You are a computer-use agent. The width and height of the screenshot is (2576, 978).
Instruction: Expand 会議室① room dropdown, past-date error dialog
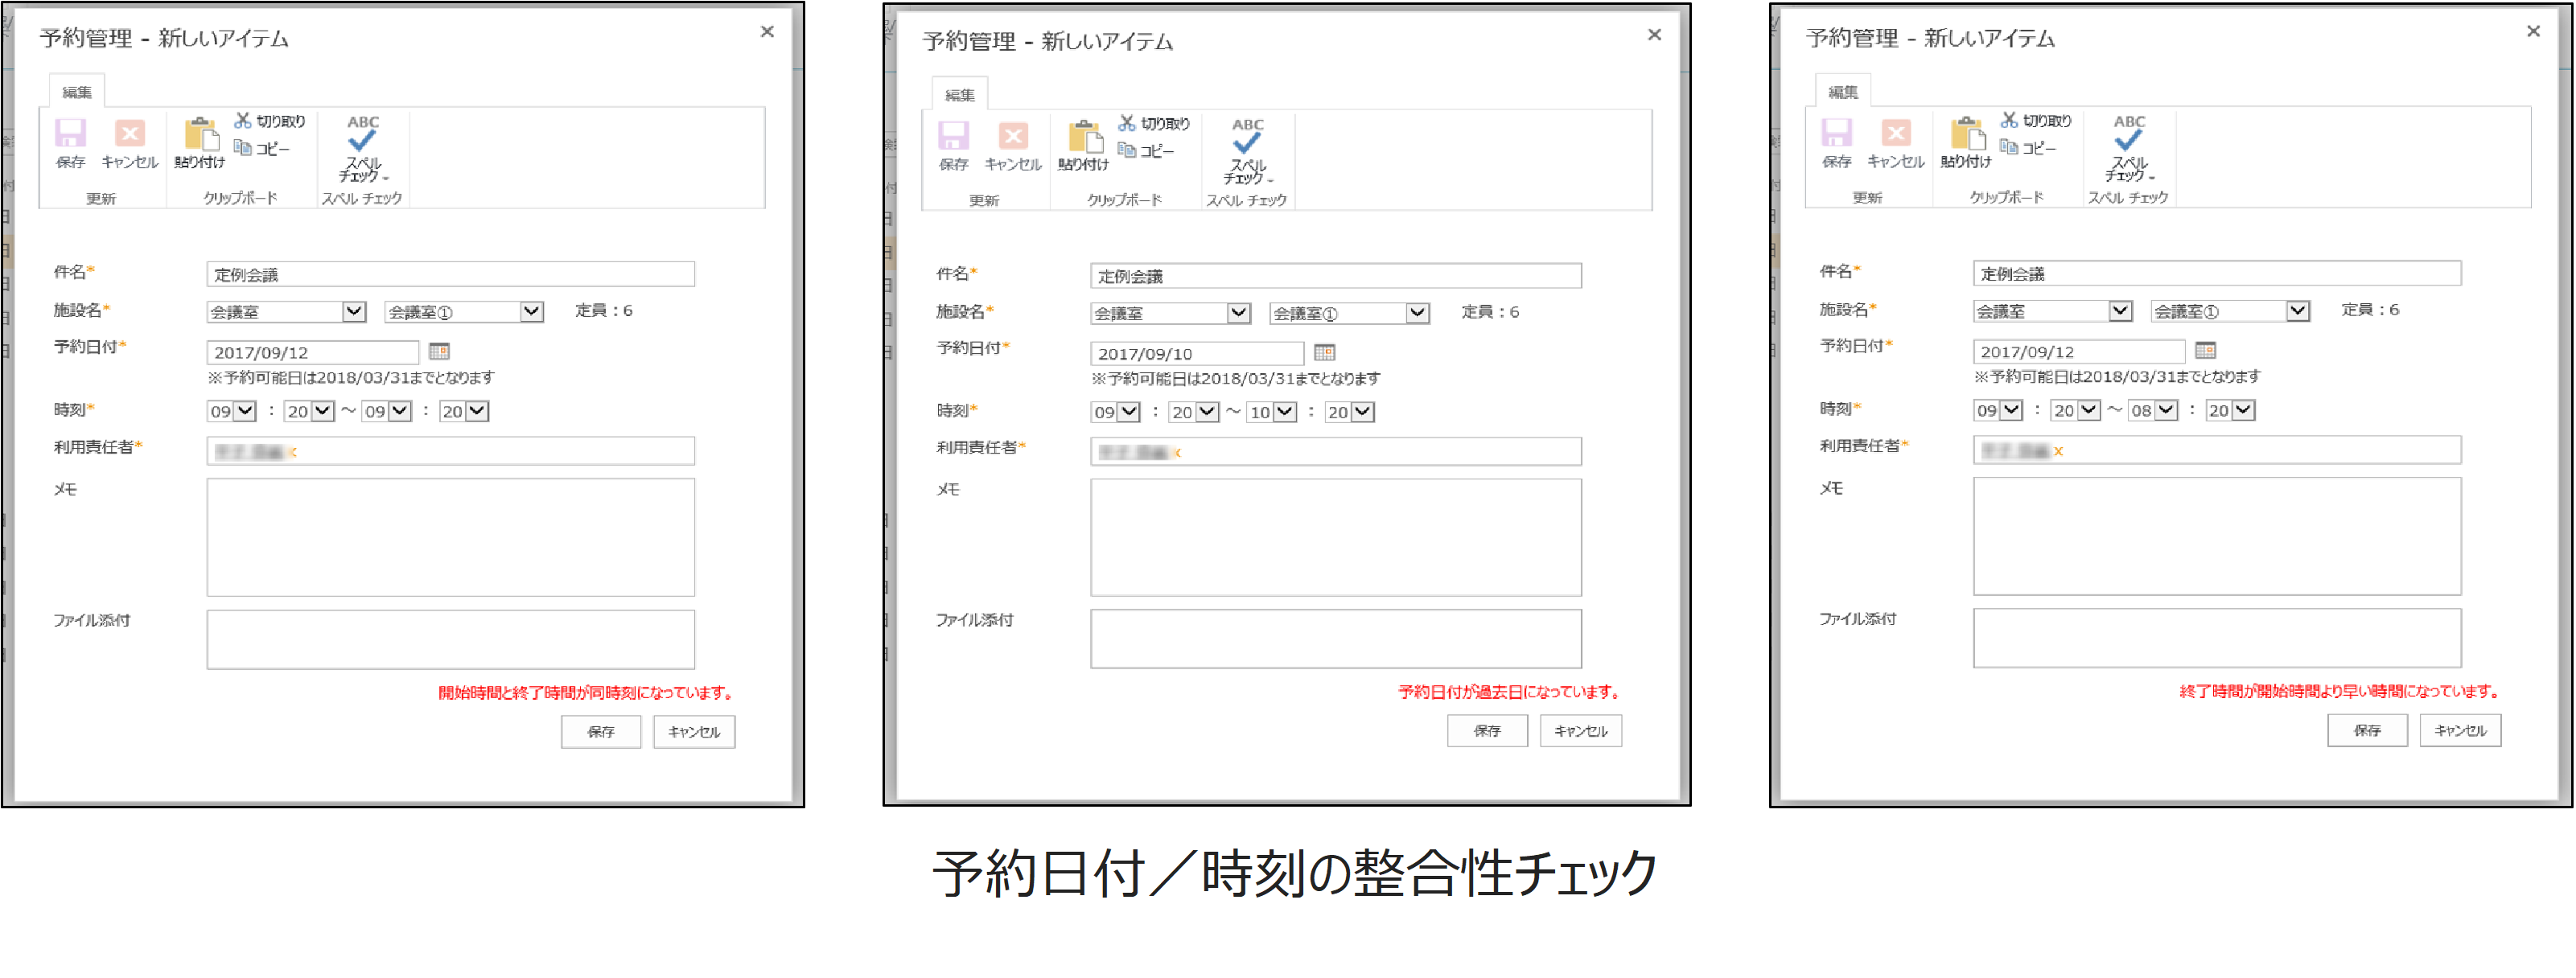pos(1349,313)
